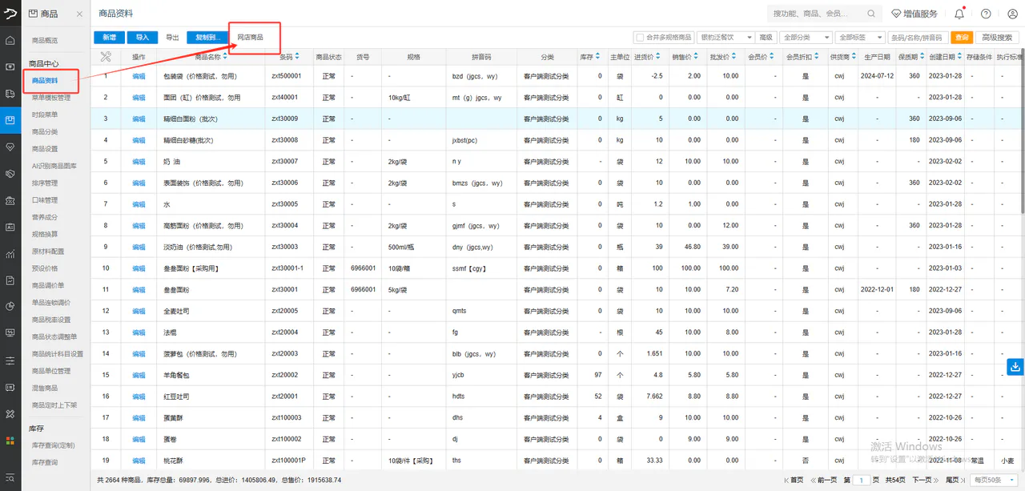Open 商品分类 in the sidebar menu
This screenshot has width=1025, height=491.
point(45,131)
